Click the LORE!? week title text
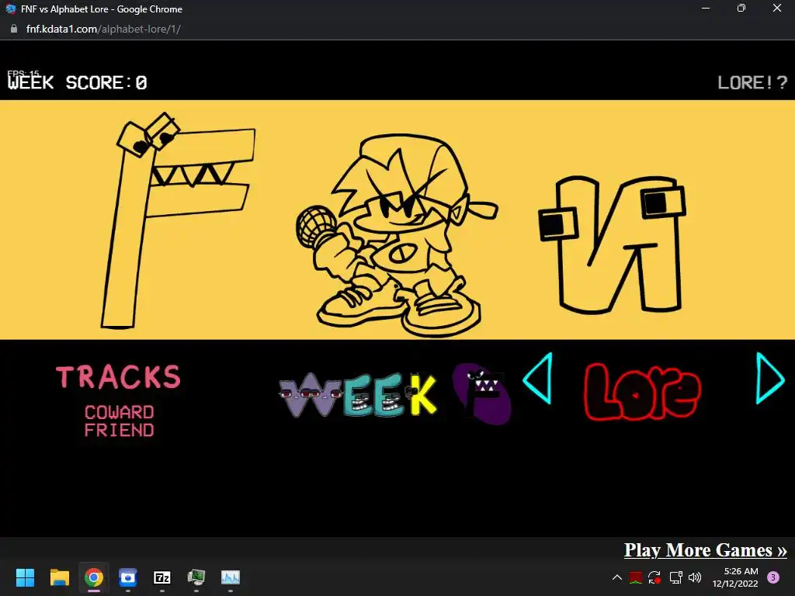 point(752,82)
